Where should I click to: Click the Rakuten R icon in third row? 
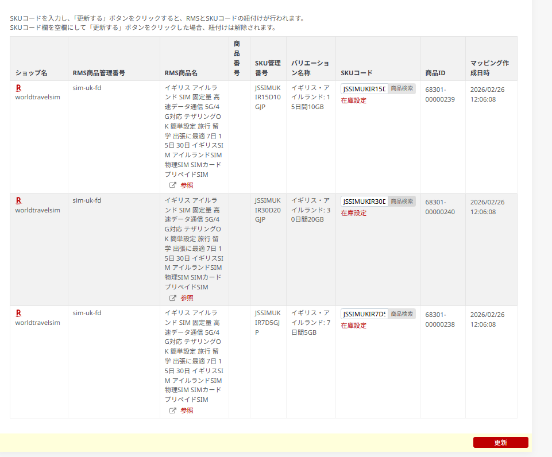18,313
